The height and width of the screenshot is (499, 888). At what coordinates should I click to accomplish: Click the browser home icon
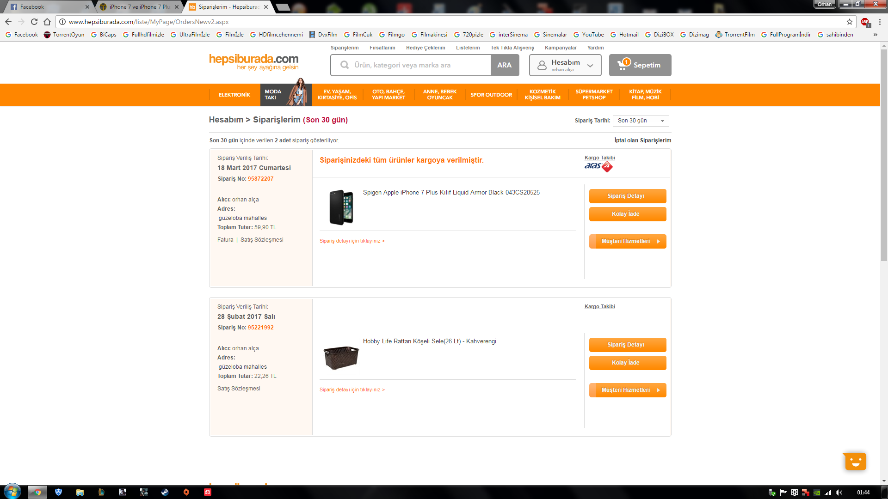(47, 22)
